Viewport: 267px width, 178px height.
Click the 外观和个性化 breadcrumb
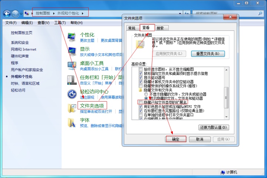pyautogui.click(x=68, y=13)
